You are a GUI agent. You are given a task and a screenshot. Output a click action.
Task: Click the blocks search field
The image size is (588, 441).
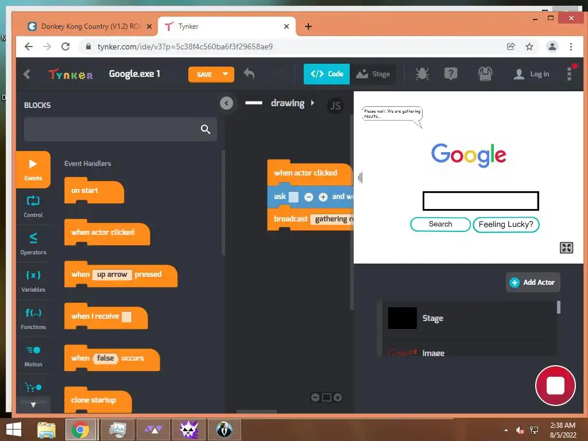[x=121, y=129]
